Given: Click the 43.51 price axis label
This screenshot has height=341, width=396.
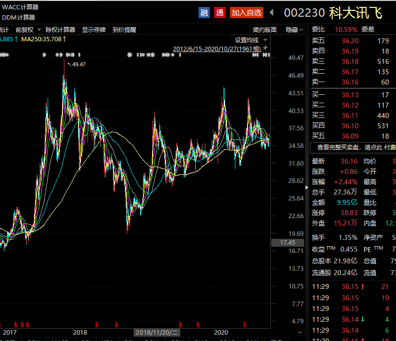Looking at the screenshot, I should click(x=296, y=93).
